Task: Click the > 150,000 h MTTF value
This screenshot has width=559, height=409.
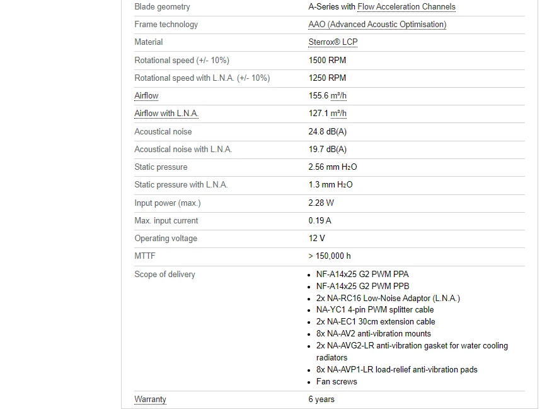Action: pos(330,256)
